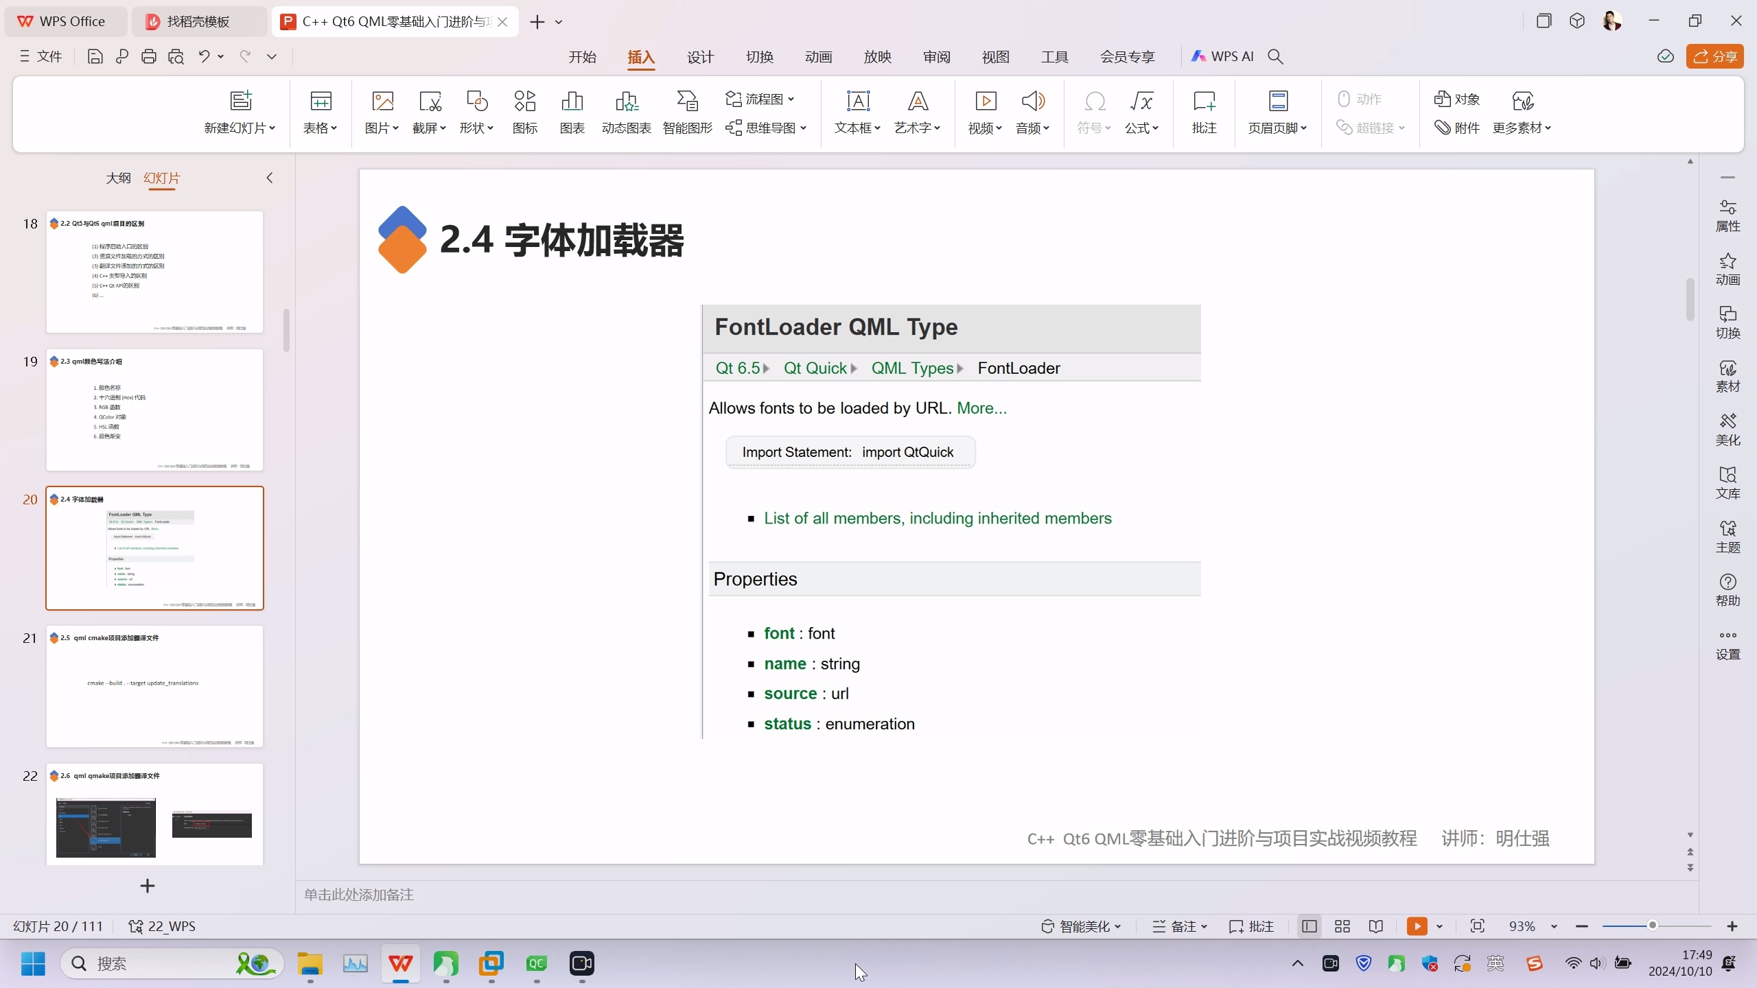This screenshot has width=1757, height=988.
Task: Switch to the 设计 ribbon tab
Action: (699, 58)
